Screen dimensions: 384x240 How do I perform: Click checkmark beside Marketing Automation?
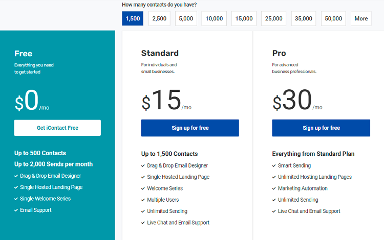(274, 188)
